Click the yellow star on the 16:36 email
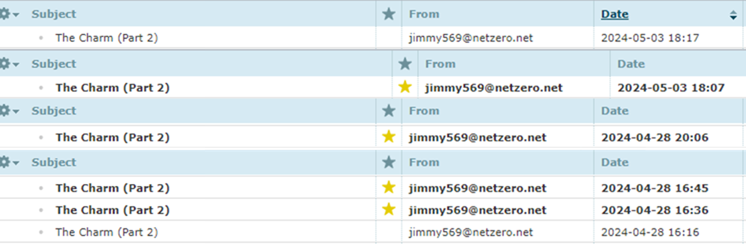The image size is (746, 244). pos(389,209)
